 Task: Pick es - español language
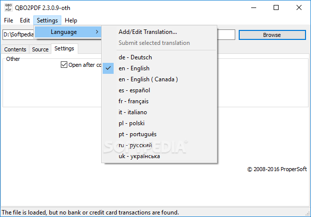pyautogui.click(x=159, y=90)
